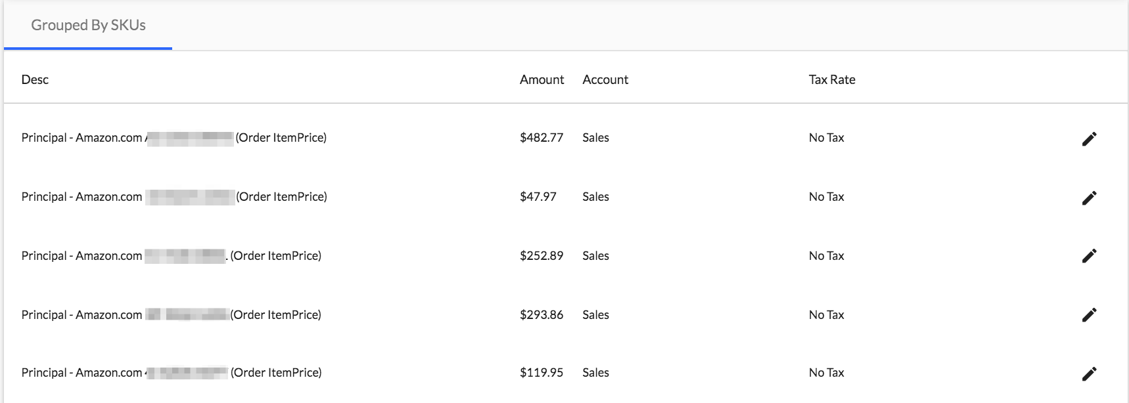
Task: Click Sales account in the $119.95 row
Action: 595,373
